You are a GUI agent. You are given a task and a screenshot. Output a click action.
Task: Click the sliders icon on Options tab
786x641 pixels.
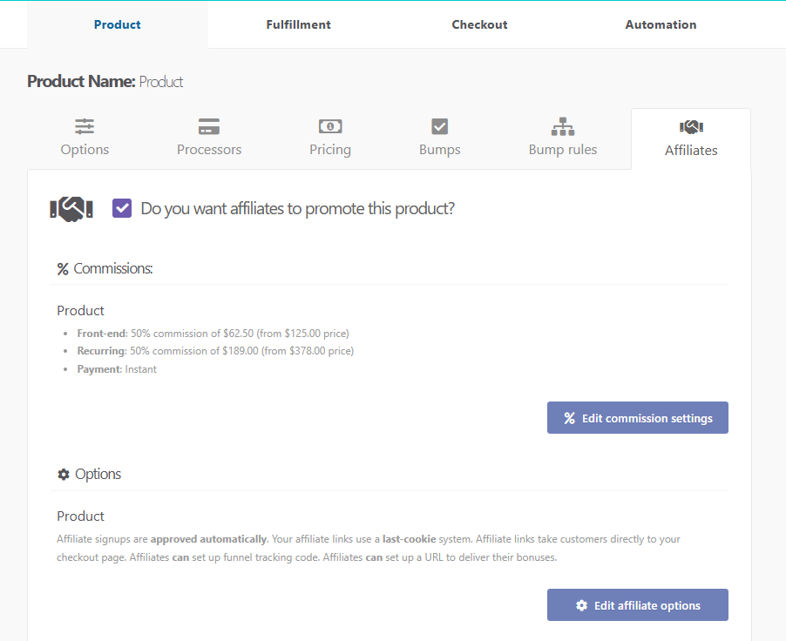(85, 126)
